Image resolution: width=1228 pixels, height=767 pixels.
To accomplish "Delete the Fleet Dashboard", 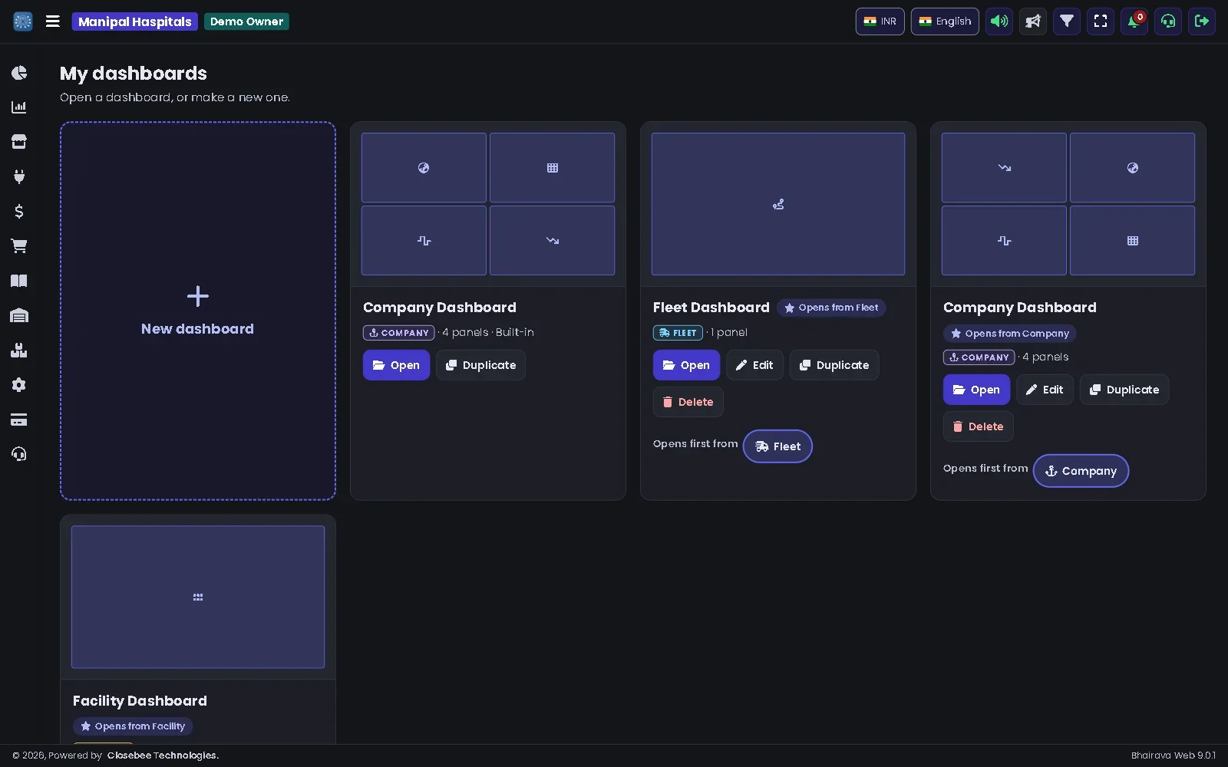I will pyautogui.click(x=688, y=402).
